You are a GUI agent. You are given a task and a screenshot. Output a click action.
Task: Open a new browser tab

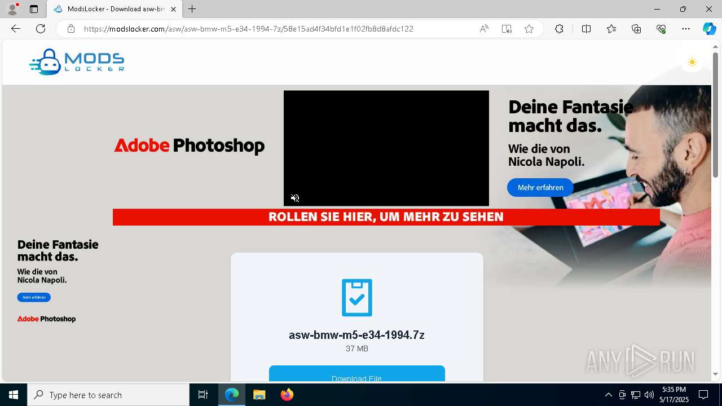point(192,9)
